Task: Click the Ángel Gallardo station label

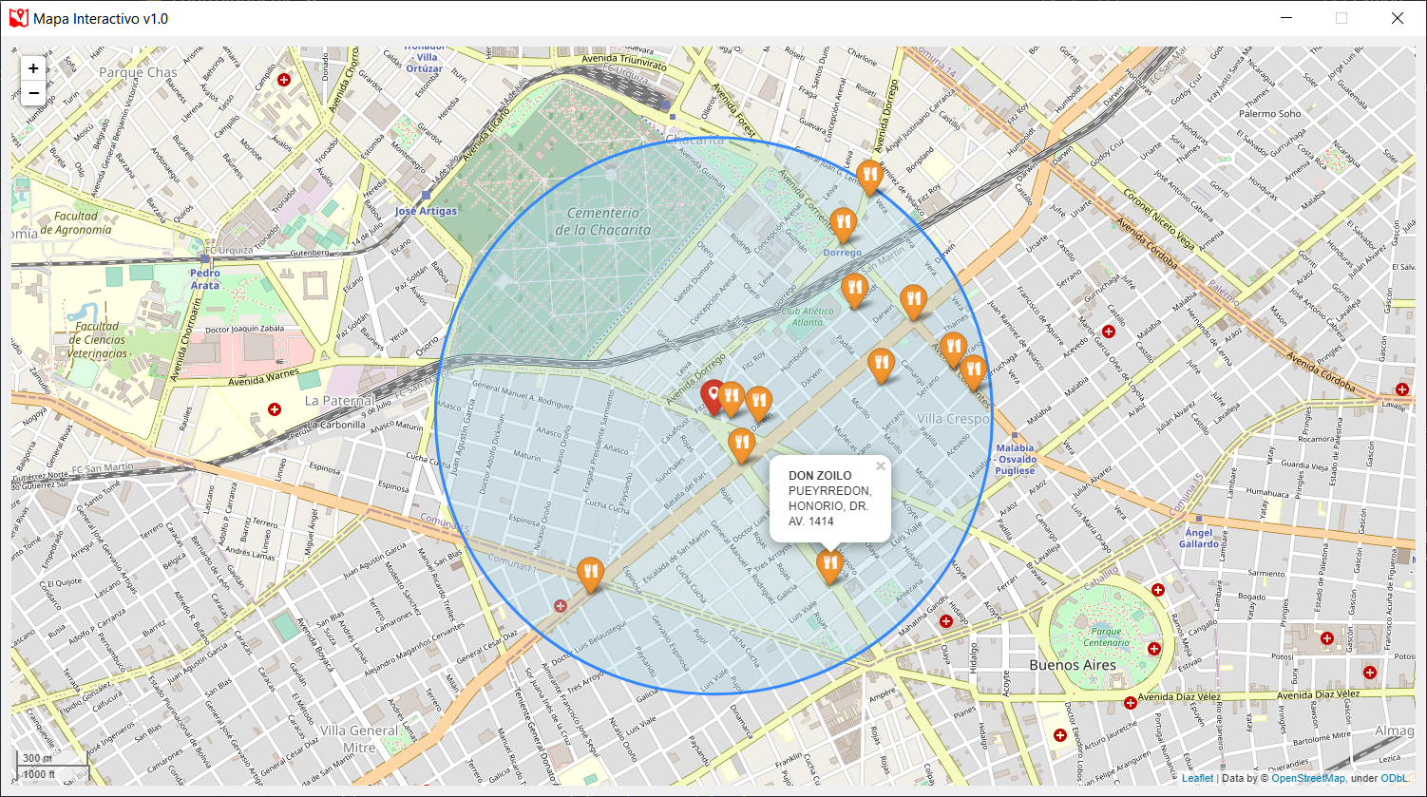Action: point(1199,539)
